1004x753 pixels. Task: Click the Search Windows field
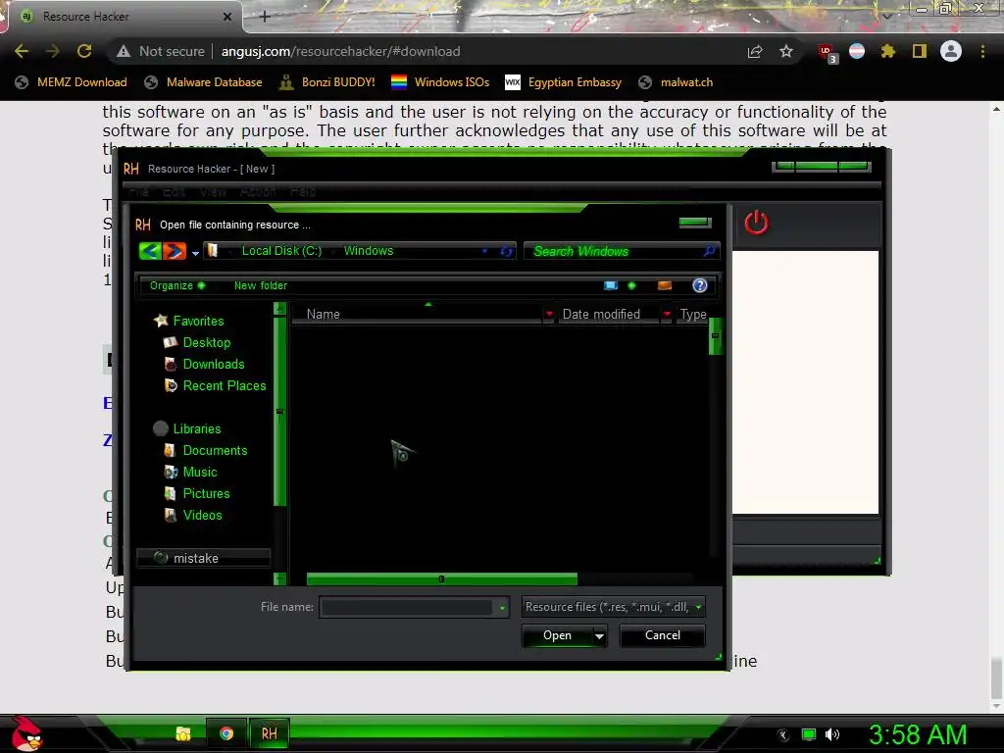621,251
